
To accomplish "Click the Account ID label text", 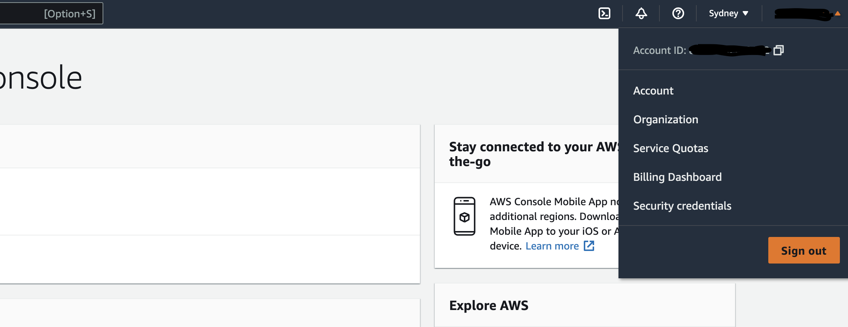I will [659, 50].
